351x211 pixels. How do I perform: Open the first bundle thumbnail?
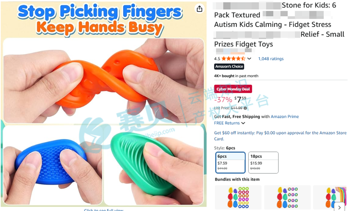[x=238, y=197]
